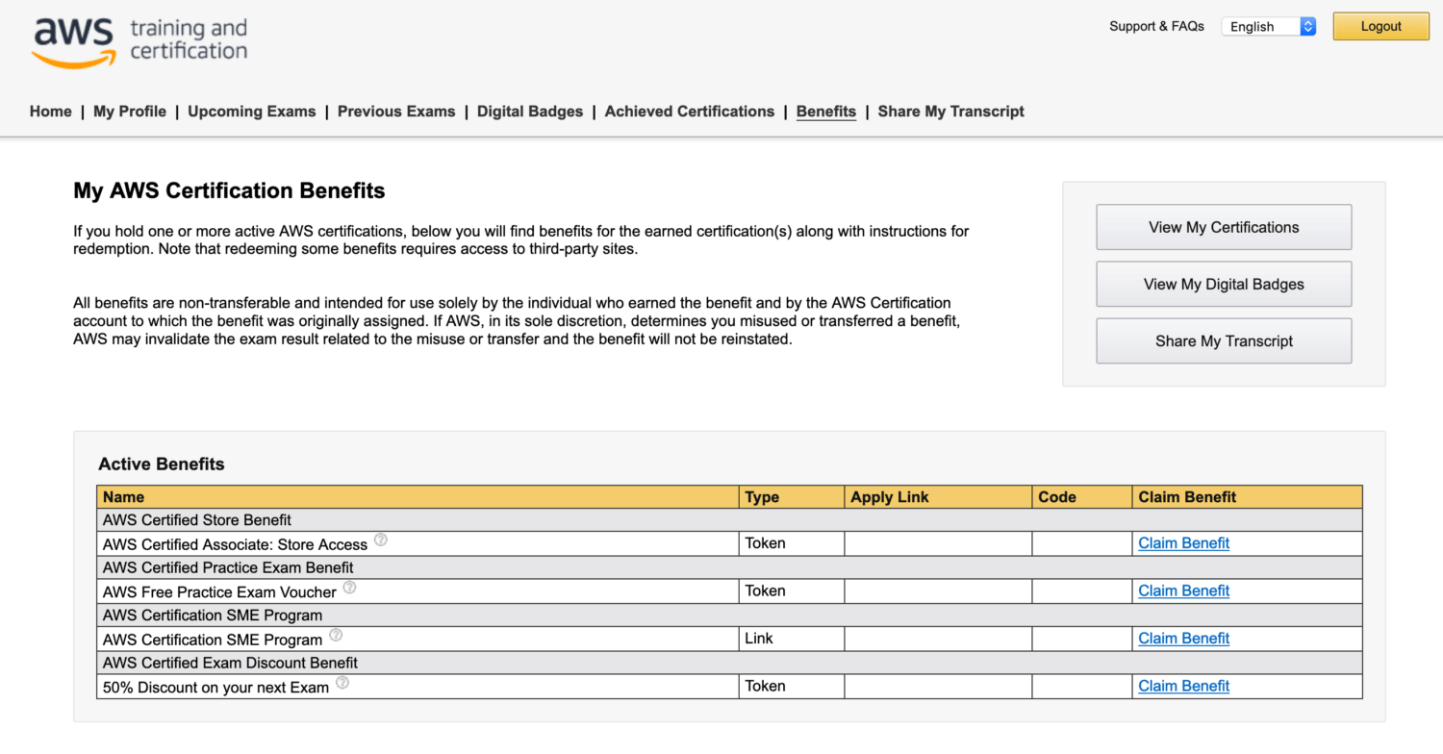Go to the Home menu item

[x=51, y=112]
